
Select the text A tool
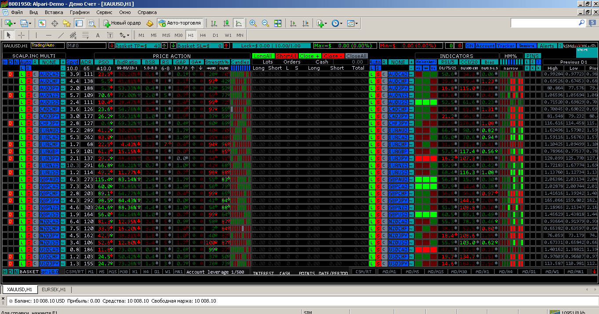[x=98, y=35]
